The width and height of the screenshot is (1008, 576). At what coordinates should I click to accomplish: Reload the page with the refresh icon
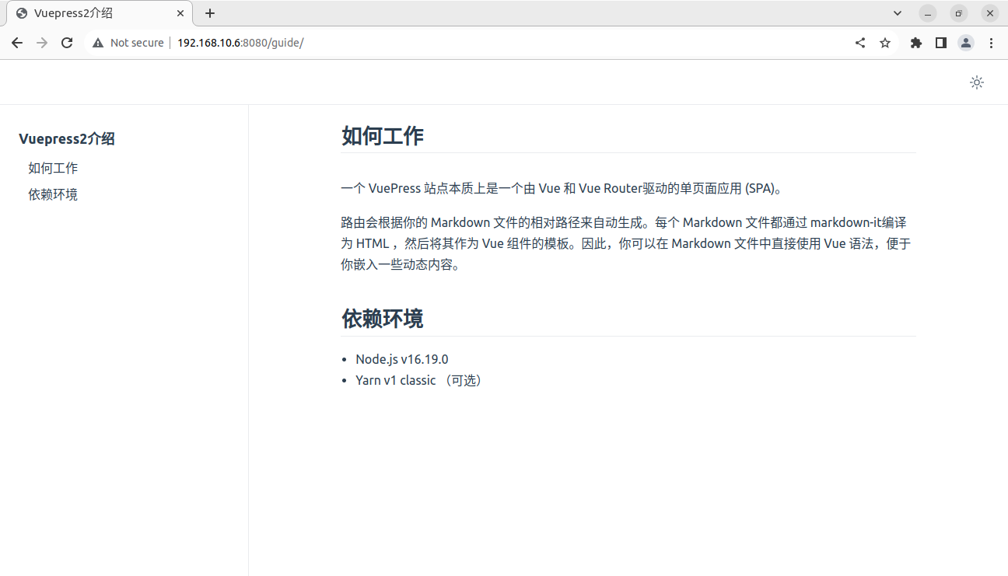(x=67, y=43)
